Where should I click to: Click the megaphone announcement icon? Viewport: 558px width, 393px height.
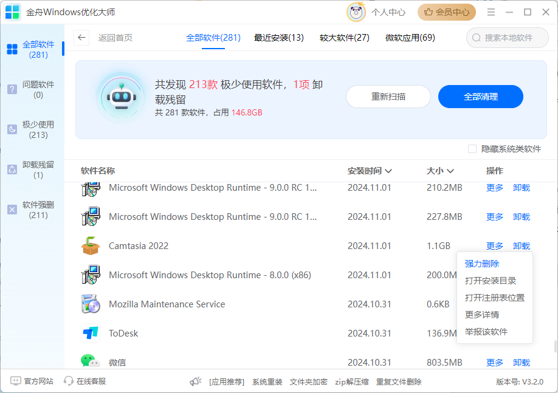tap(195, 381)
